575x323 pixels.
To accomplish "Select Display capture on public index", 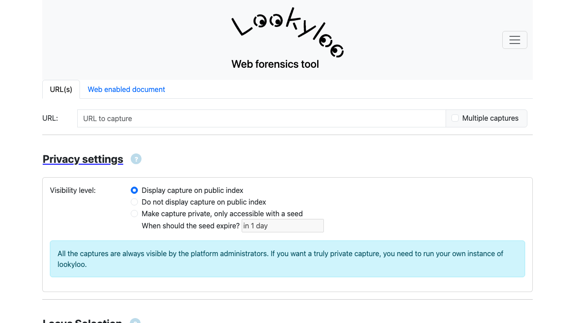I will [x=134, y=190].
